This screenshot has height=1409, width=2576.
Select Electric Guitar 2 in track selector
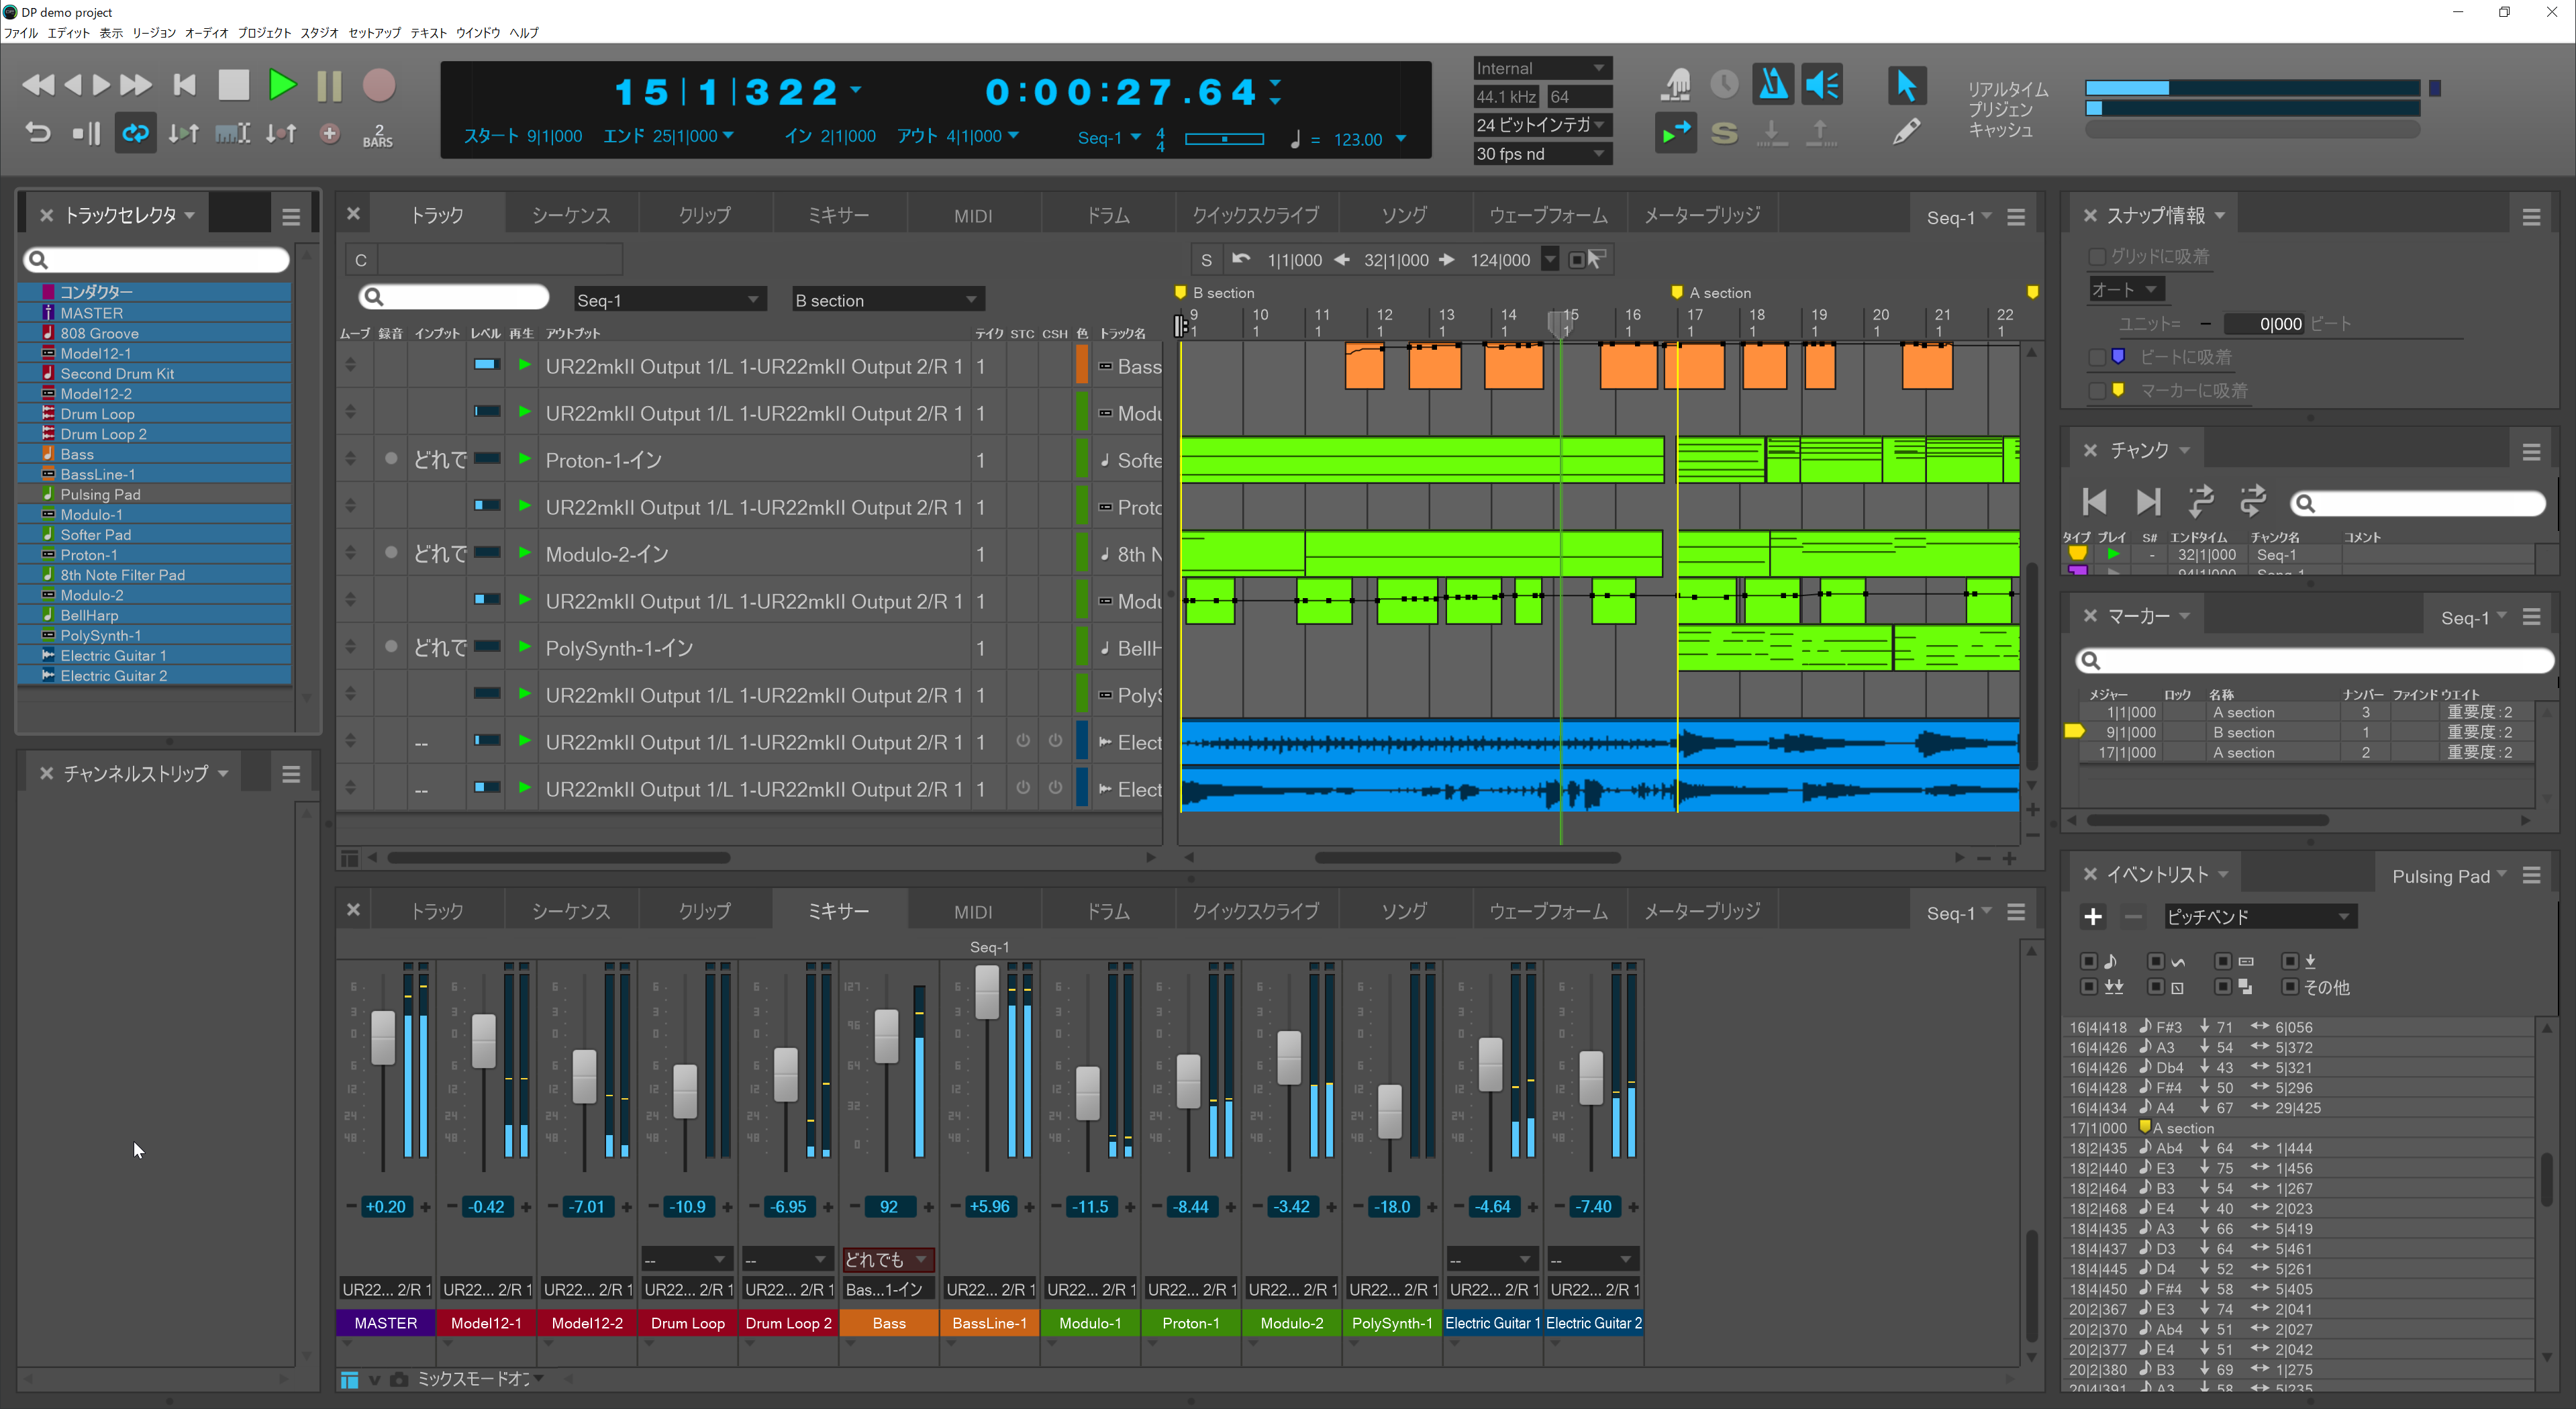click(155, 676)
